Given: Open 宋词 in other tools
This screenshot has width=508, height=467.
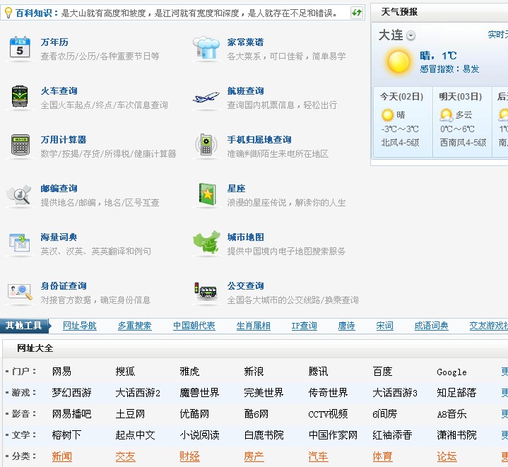Looking at the screenshot, I should pyautogui.click(x=384, y=326).
